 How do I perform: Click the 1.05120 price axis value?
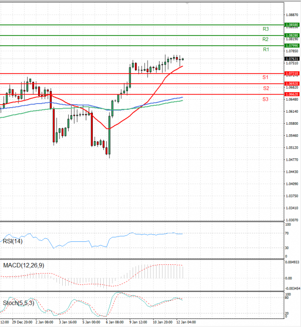point(292,148)
